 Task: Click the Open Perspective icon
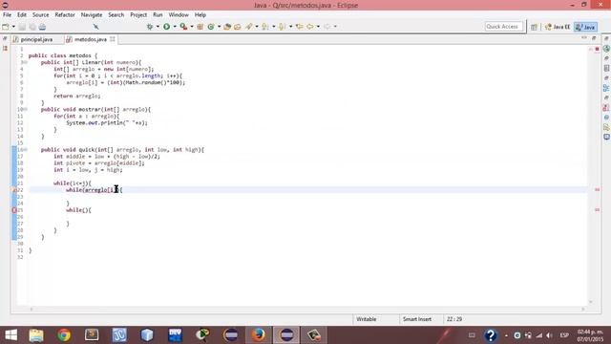click(x=534, y=27)
